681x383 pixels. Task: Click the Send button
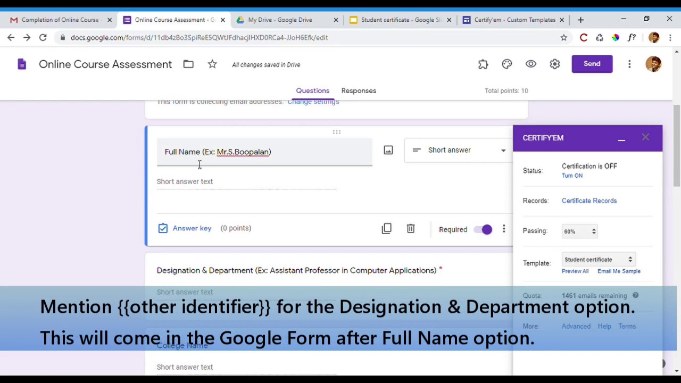(x=592, y=64)
